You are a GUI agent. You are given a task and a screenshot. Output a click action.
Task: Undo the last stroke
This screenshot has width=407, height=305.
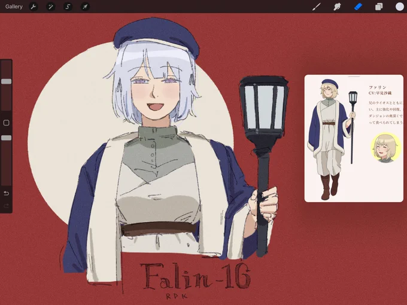tap(6, 193)
